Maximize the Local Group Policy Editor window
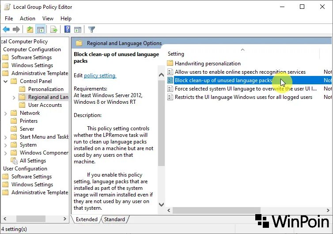 (302, 7)
